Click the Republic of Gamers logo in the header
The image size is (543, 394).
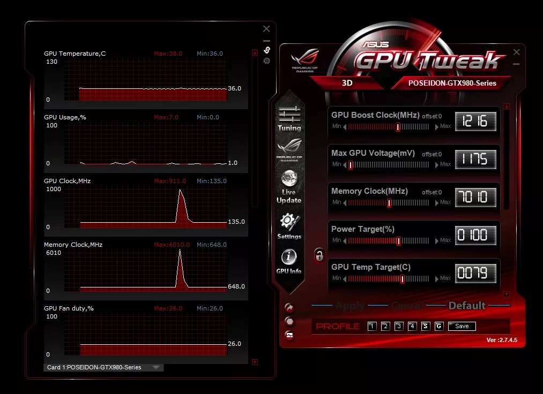coord(304,60)
